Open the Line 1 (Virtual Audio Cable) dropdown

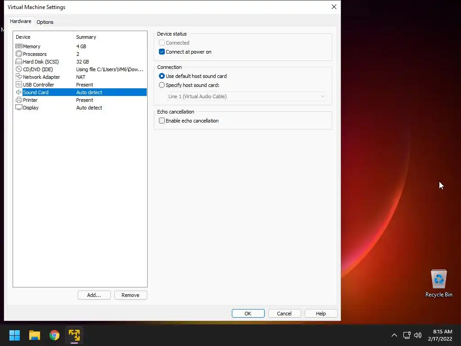click(246, 96)
